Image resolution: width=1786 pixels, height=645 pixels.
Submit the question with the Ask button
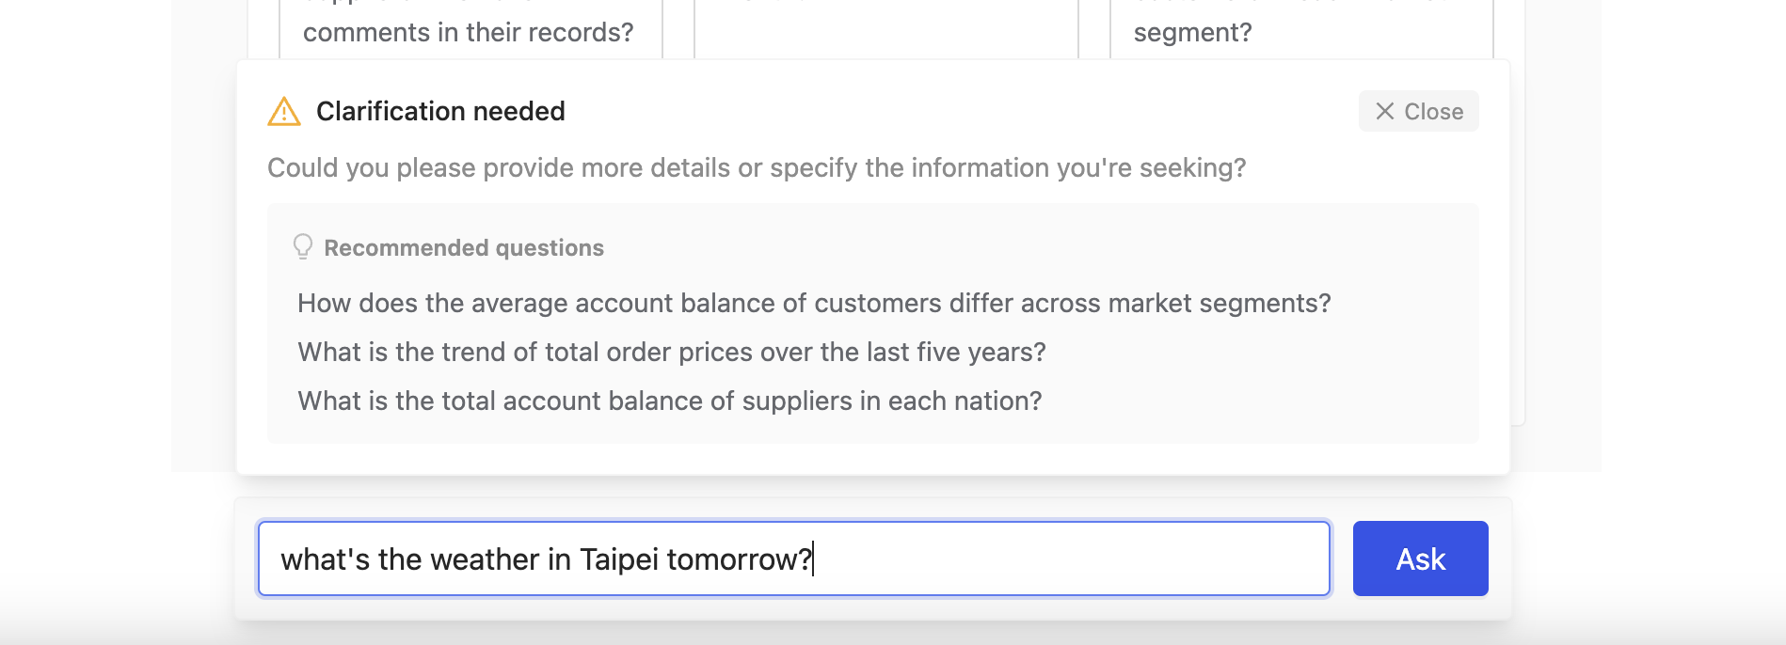point(1420,558)
